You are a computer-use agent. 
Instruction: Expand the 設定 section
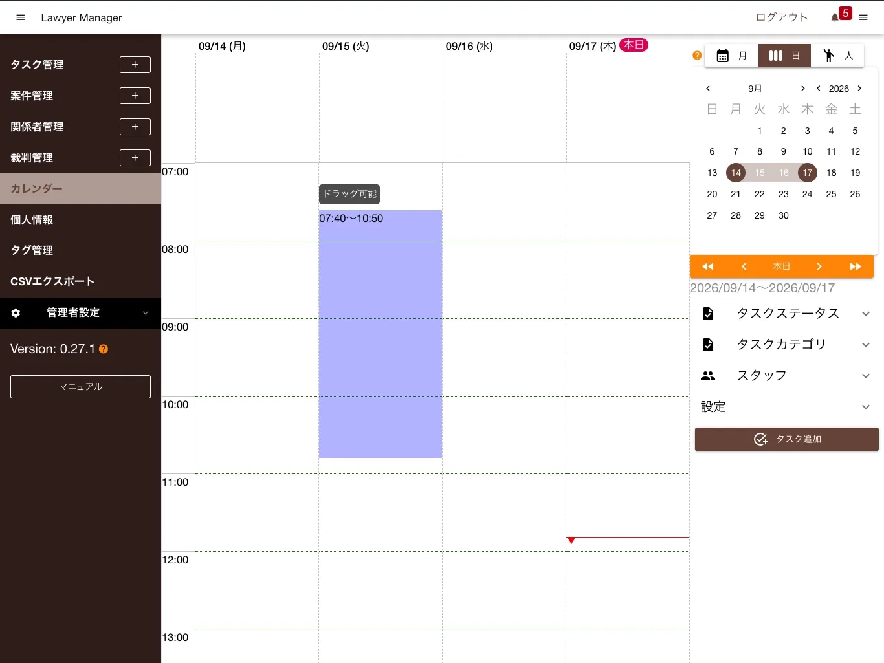(787, 407)
